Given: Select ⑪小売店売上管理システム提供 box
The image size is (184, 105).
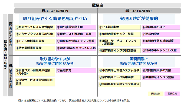Looking at the screenshot, I should coord(120,71).
